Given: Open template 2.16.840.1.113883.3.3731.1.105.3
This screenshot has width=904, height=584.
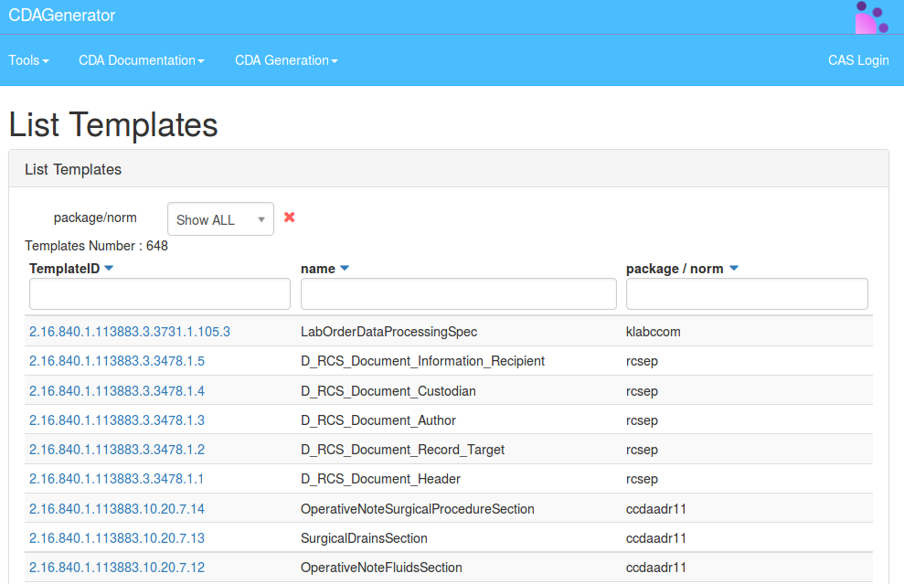Looking at the screenshot, I should click(x=130, y=332).
